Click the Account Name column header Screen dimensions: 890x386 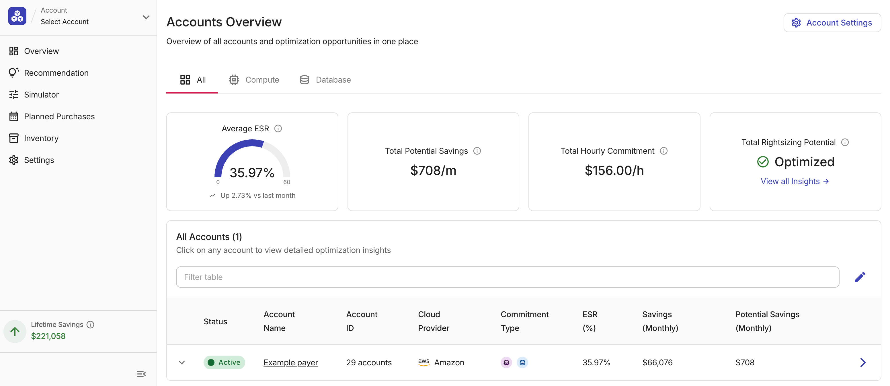(x=279, y=321)
